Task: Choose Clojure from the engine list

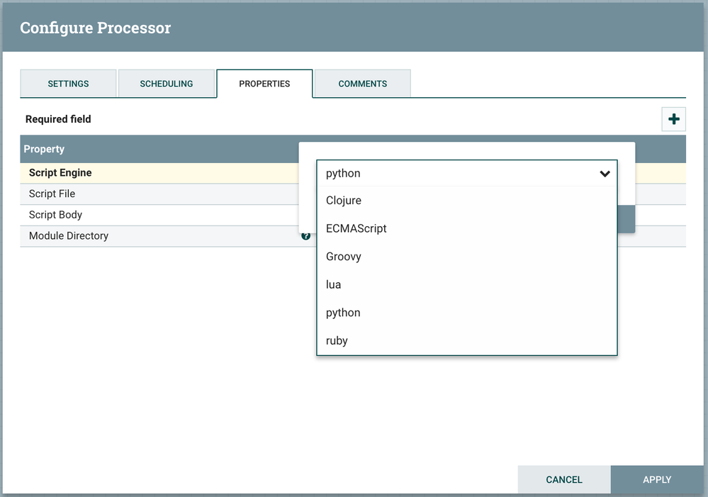Action: coord(344,201)
